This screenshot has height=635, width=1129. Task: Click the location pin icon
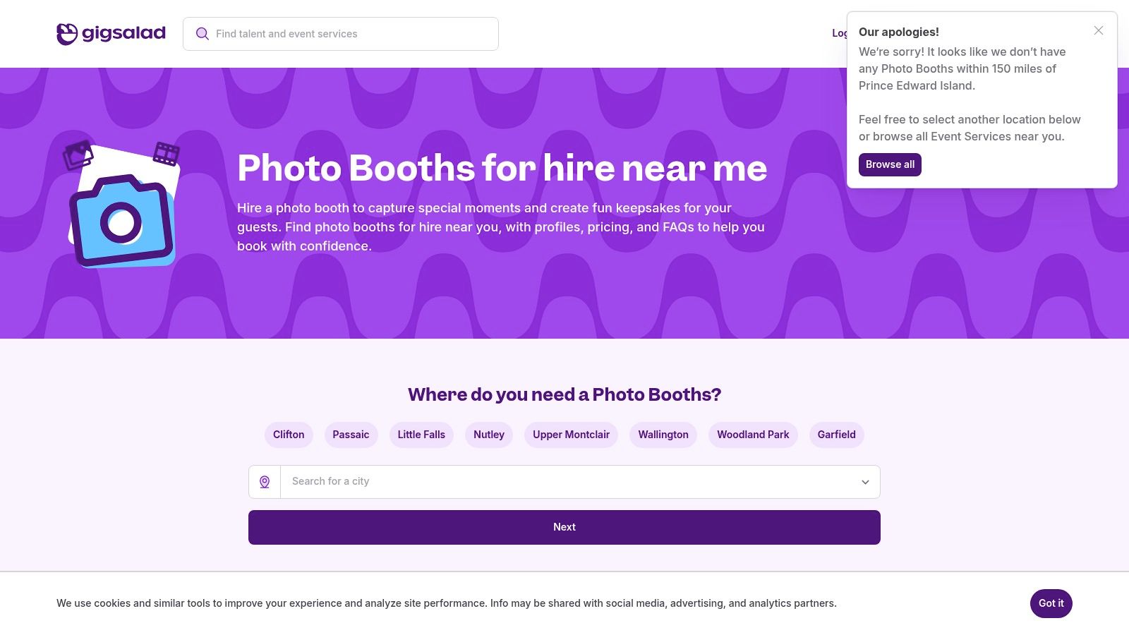coord(265,482)
